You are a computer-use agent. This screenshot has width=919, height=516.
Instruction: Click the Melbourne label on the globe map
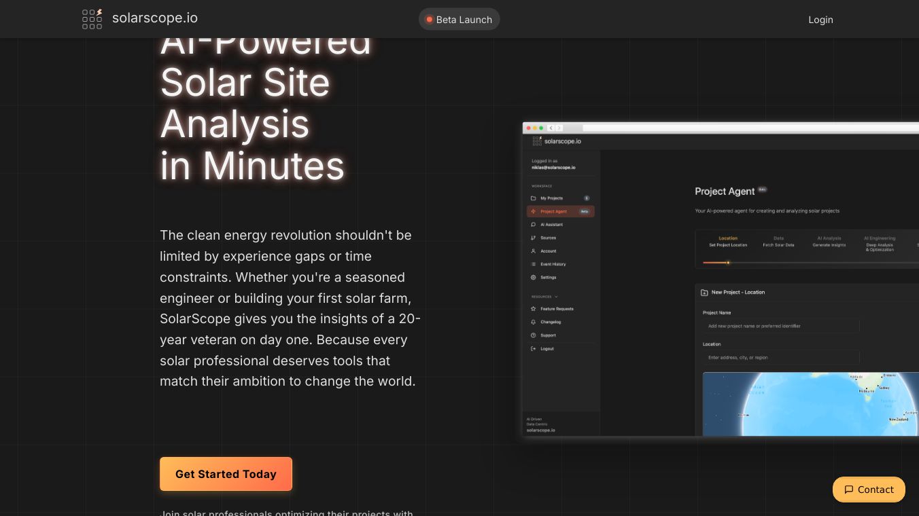[x=866, y=391]
